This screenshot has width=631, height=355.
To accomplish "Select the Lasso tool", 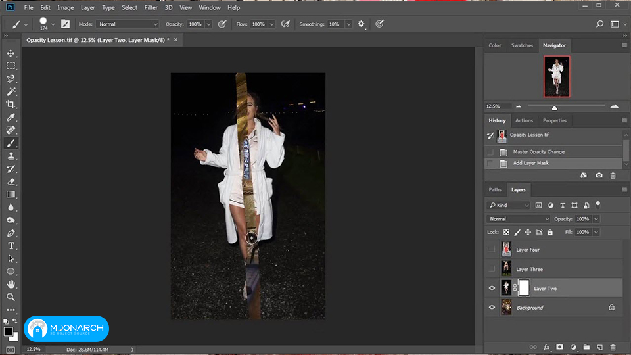I will (x=11, y=78).
